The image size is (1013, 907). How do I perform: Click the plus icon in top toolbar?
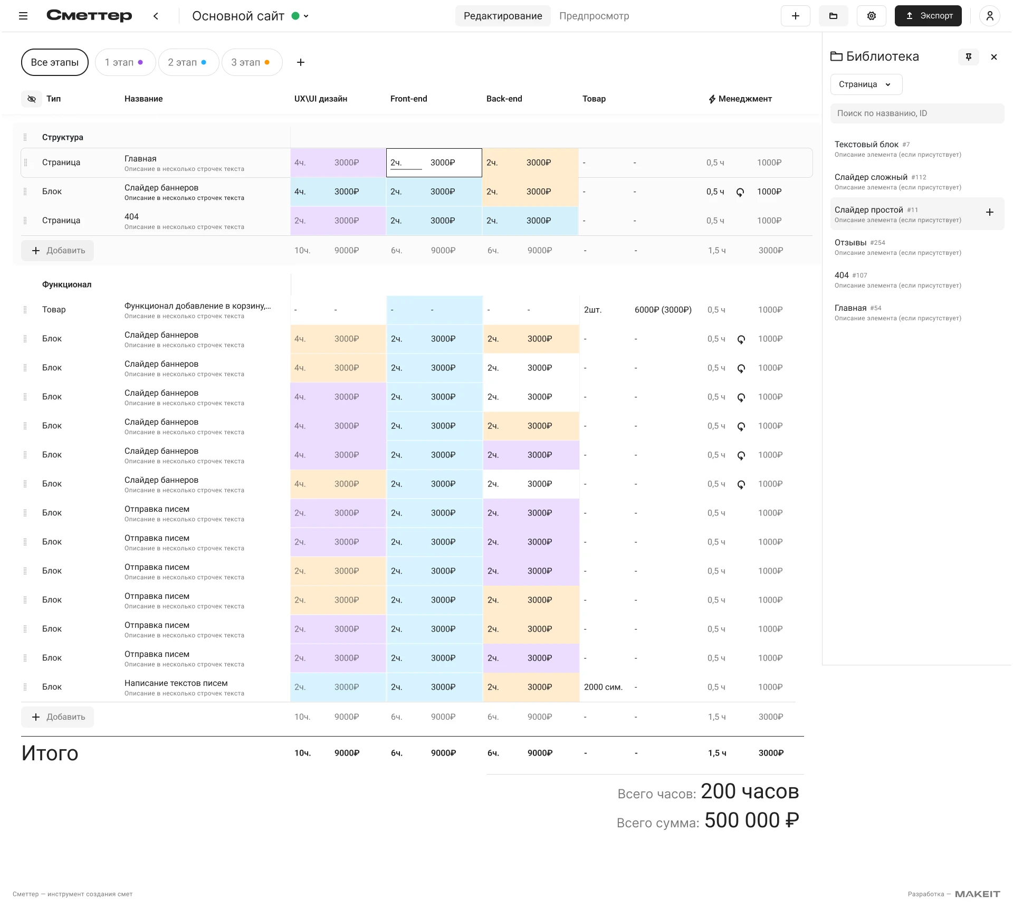point(796,16)
